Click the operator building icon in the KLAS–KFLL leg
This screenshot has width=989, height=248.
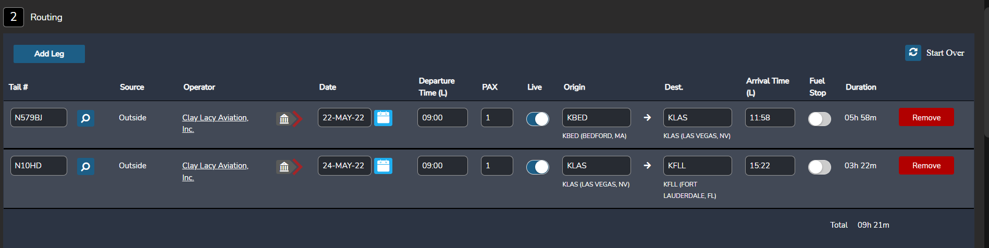284,167
